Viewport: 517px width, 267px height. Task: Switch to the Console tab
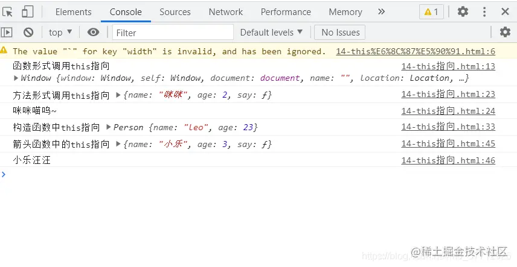click(x=126, y=12)
